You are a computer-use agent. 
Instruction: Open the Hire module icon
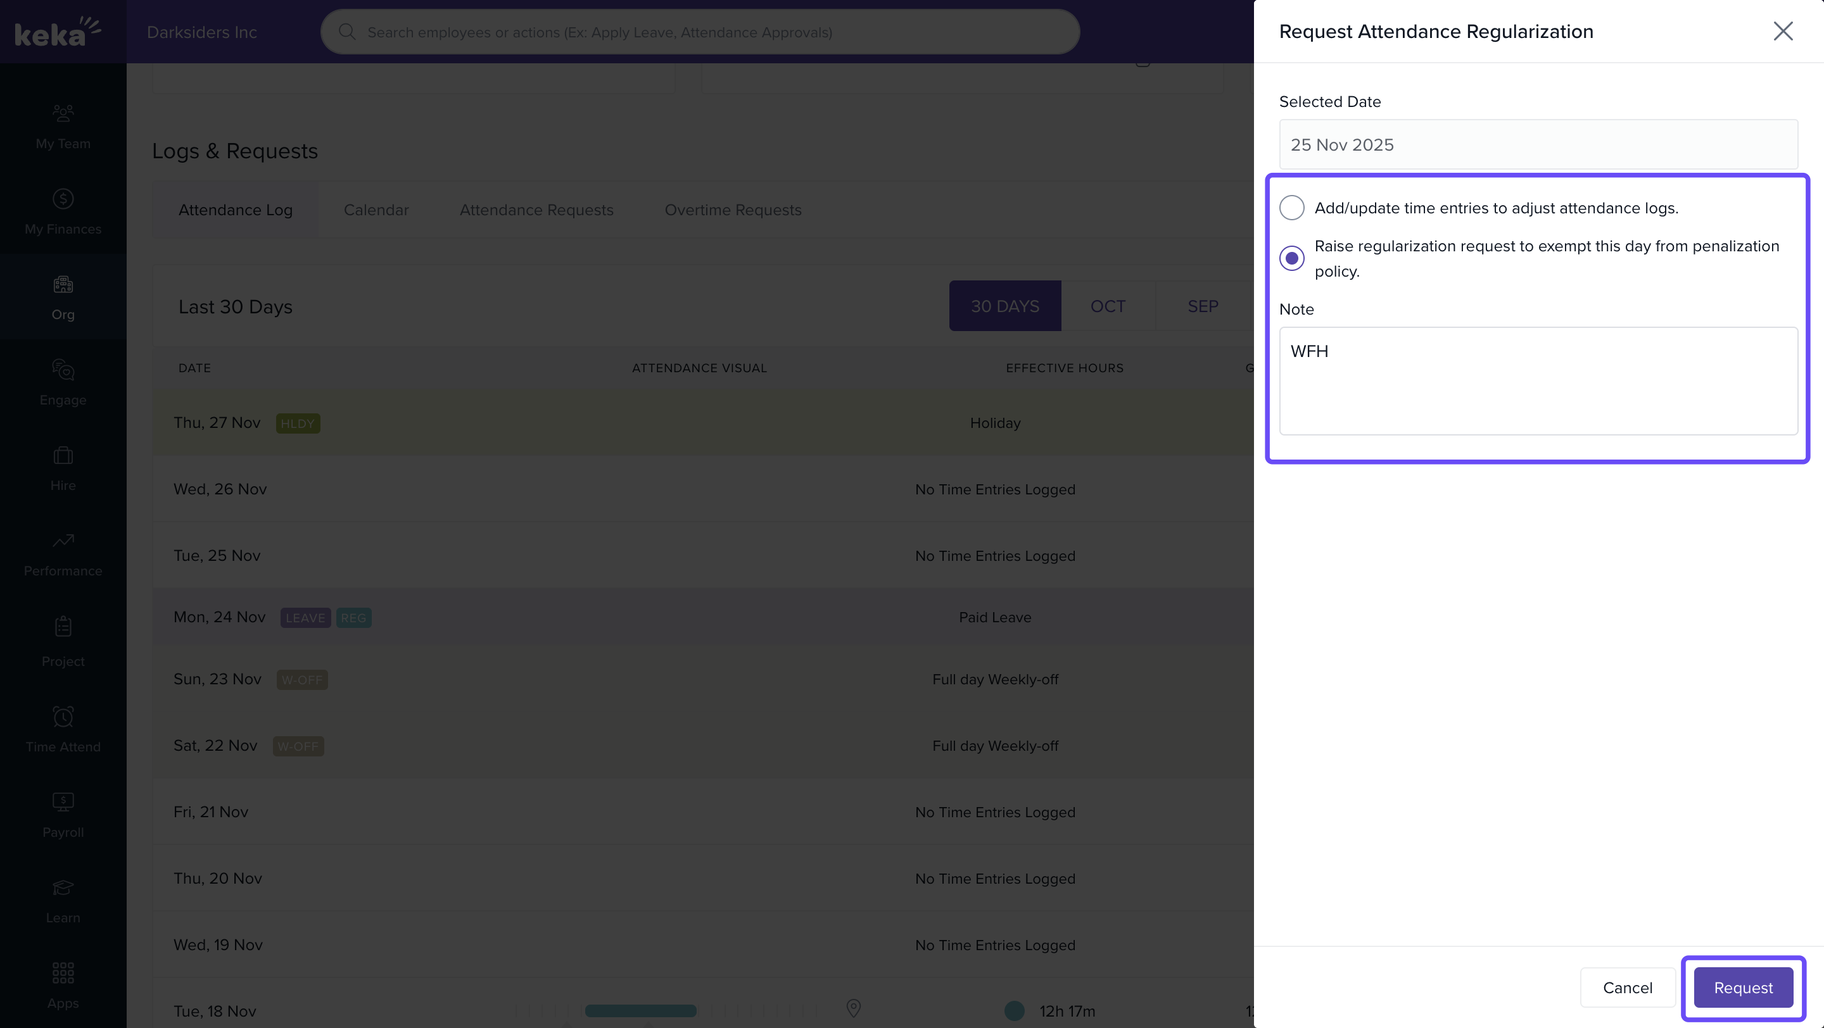63,456
